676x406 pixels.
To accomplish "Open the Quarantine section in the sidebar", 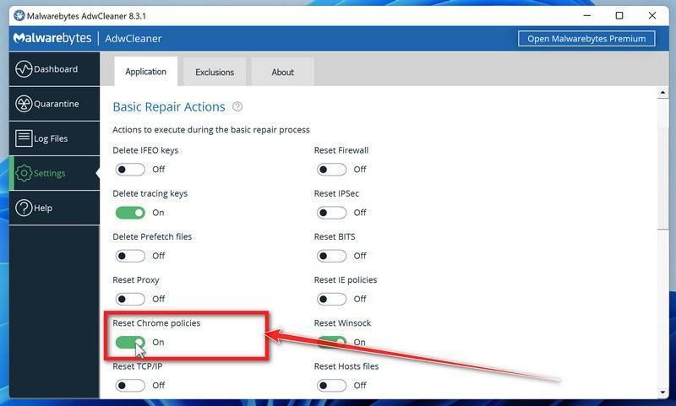I will point(54,104).
